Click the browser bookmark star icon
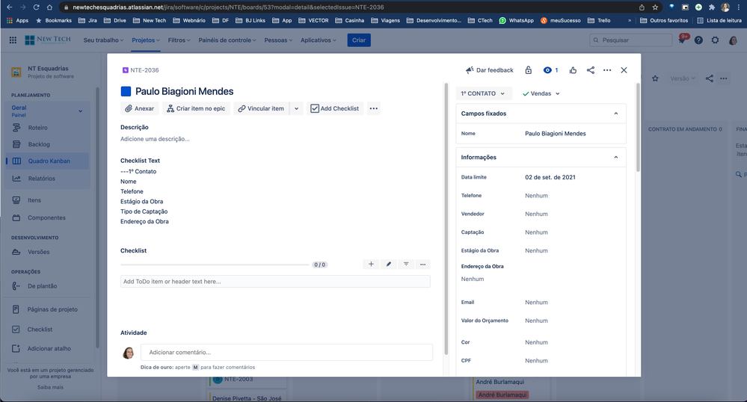The width and height of the screenshot is (747, 402). pos(655,7)
